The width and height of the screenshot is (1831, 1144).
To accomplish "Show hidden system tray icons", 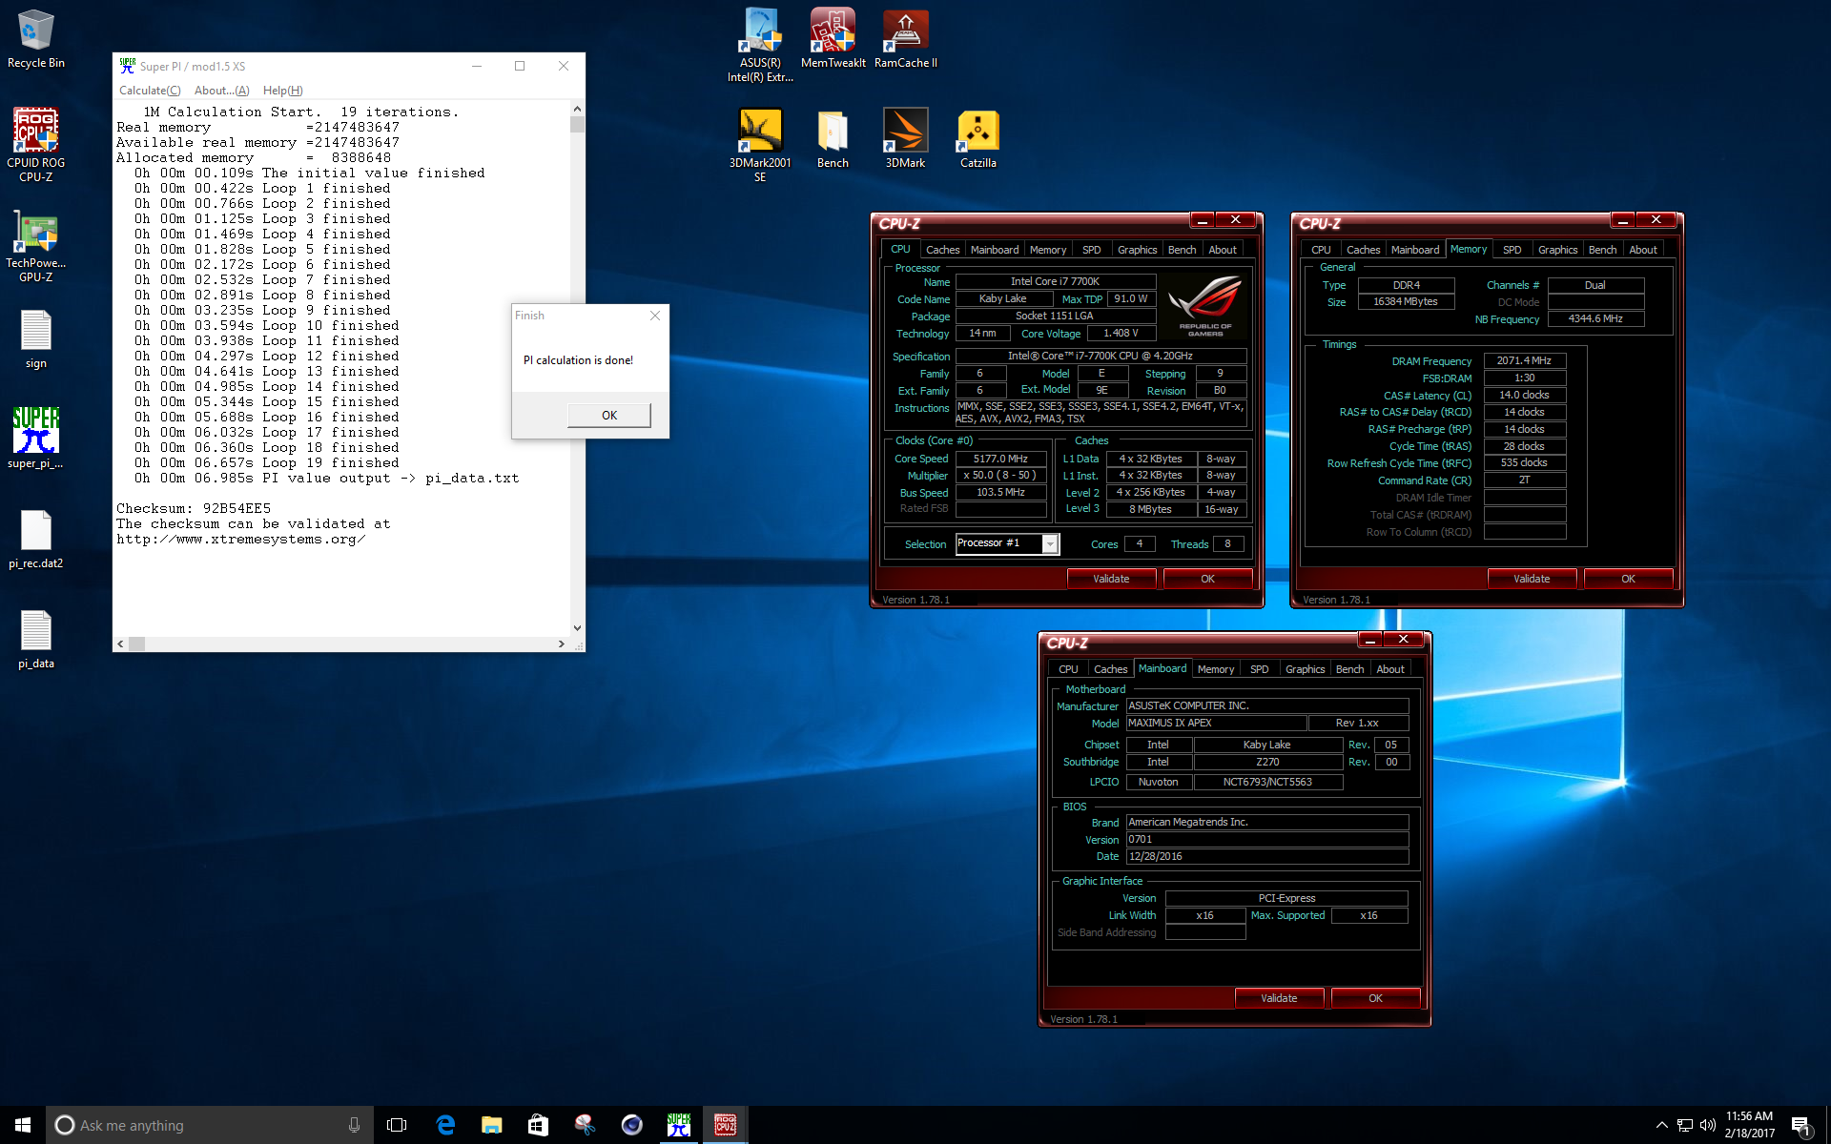I will [x=1661, y=1125].
